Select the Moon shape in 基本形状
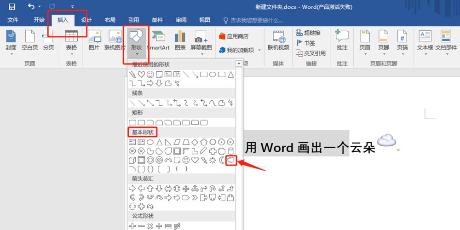 [x=222, y=160]
